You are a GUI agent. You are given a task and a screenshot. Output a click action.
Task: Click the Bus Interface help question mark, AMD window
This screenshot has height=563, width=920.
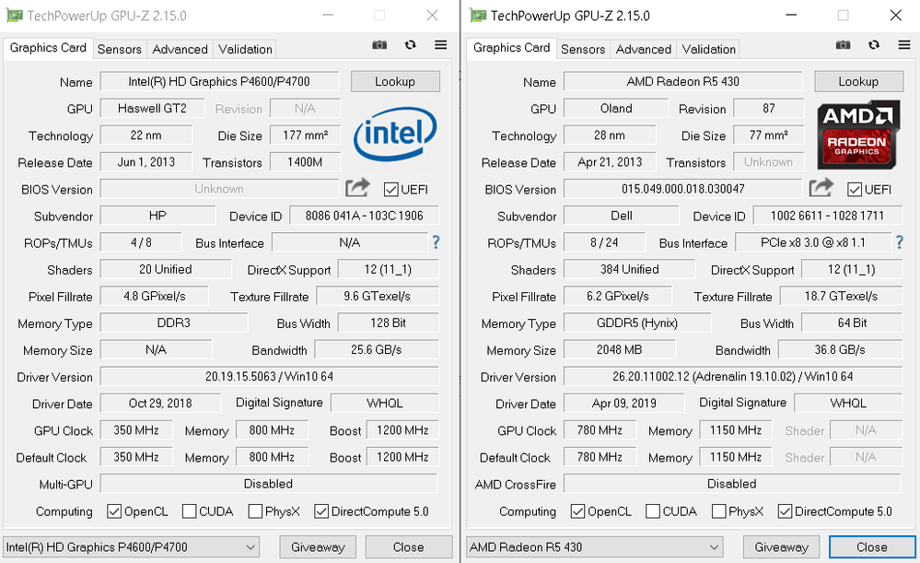900,241
